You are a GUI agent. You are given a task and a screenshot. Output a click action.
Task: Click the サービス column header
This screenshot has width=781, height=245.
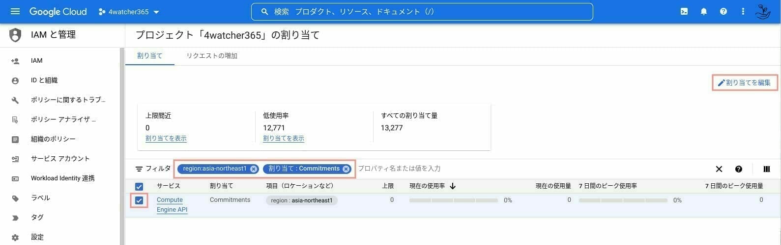(x=169, y=186)
